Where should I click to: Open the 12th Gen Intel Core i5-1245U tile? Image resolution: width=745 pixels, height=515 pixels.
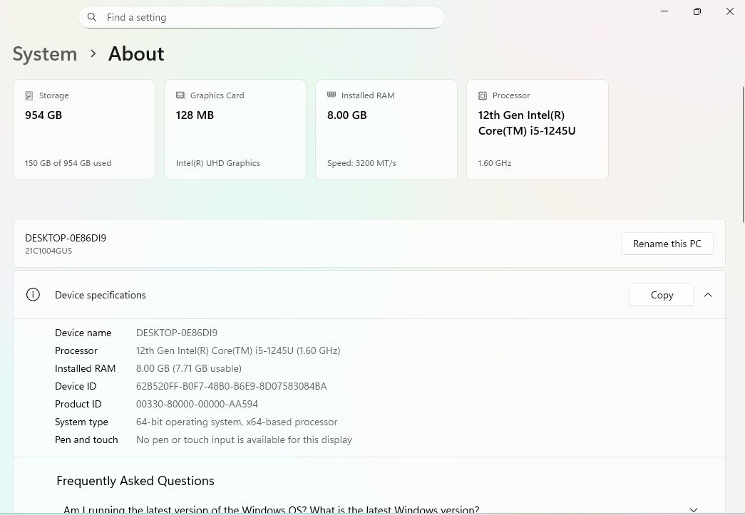coord(538,130)
